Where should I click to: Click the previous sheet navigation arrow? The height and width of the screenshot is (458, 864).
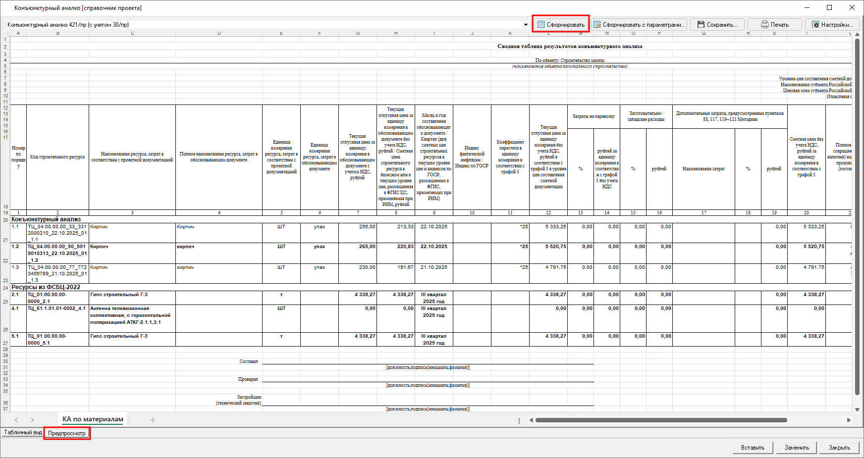(16, 420)
